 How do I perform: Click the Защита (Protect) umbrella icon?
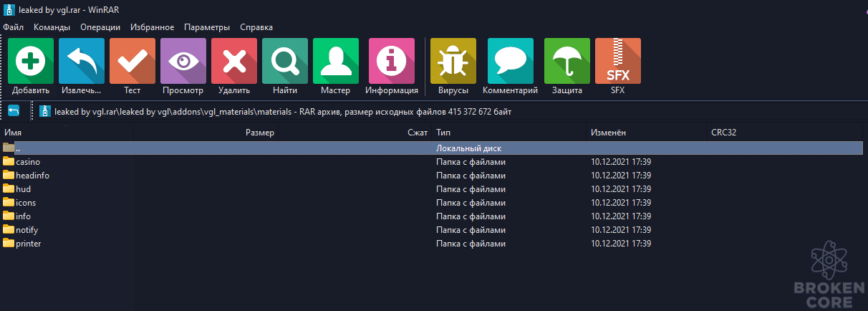tap(567, 62)
